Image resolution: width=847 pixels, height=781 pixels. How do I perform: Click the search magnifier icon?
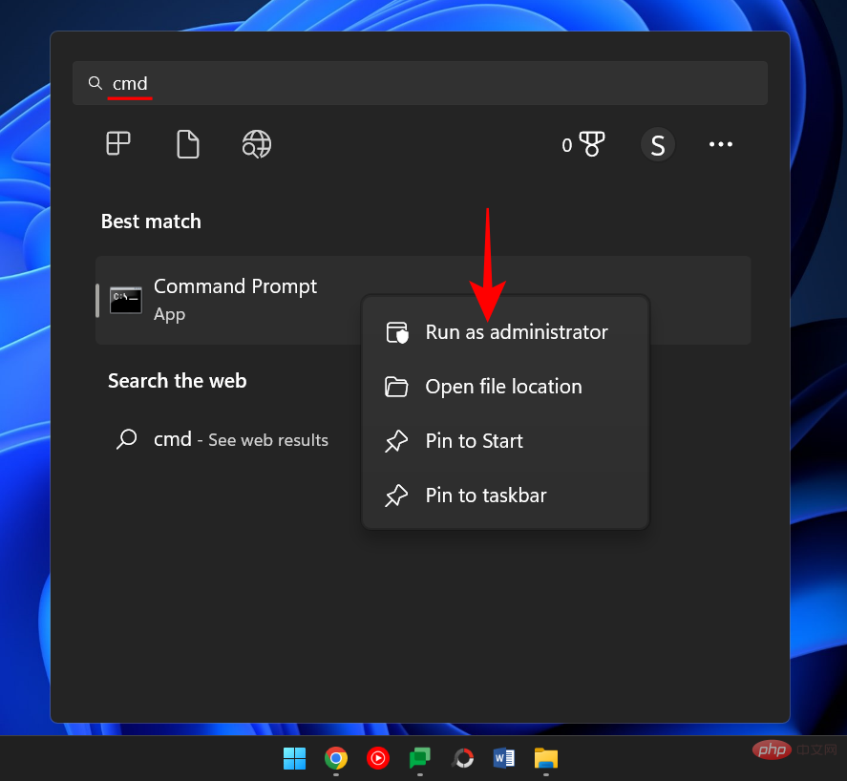(95, 83)
